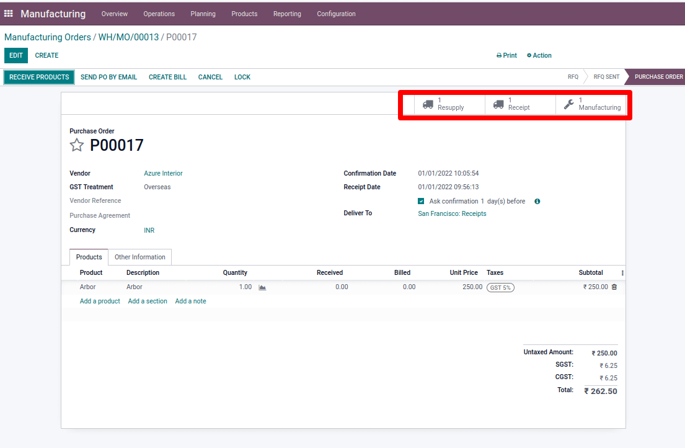Open the Azure Interior vendor link
Viewport: 685px width, 448px height.
[164, 174]
